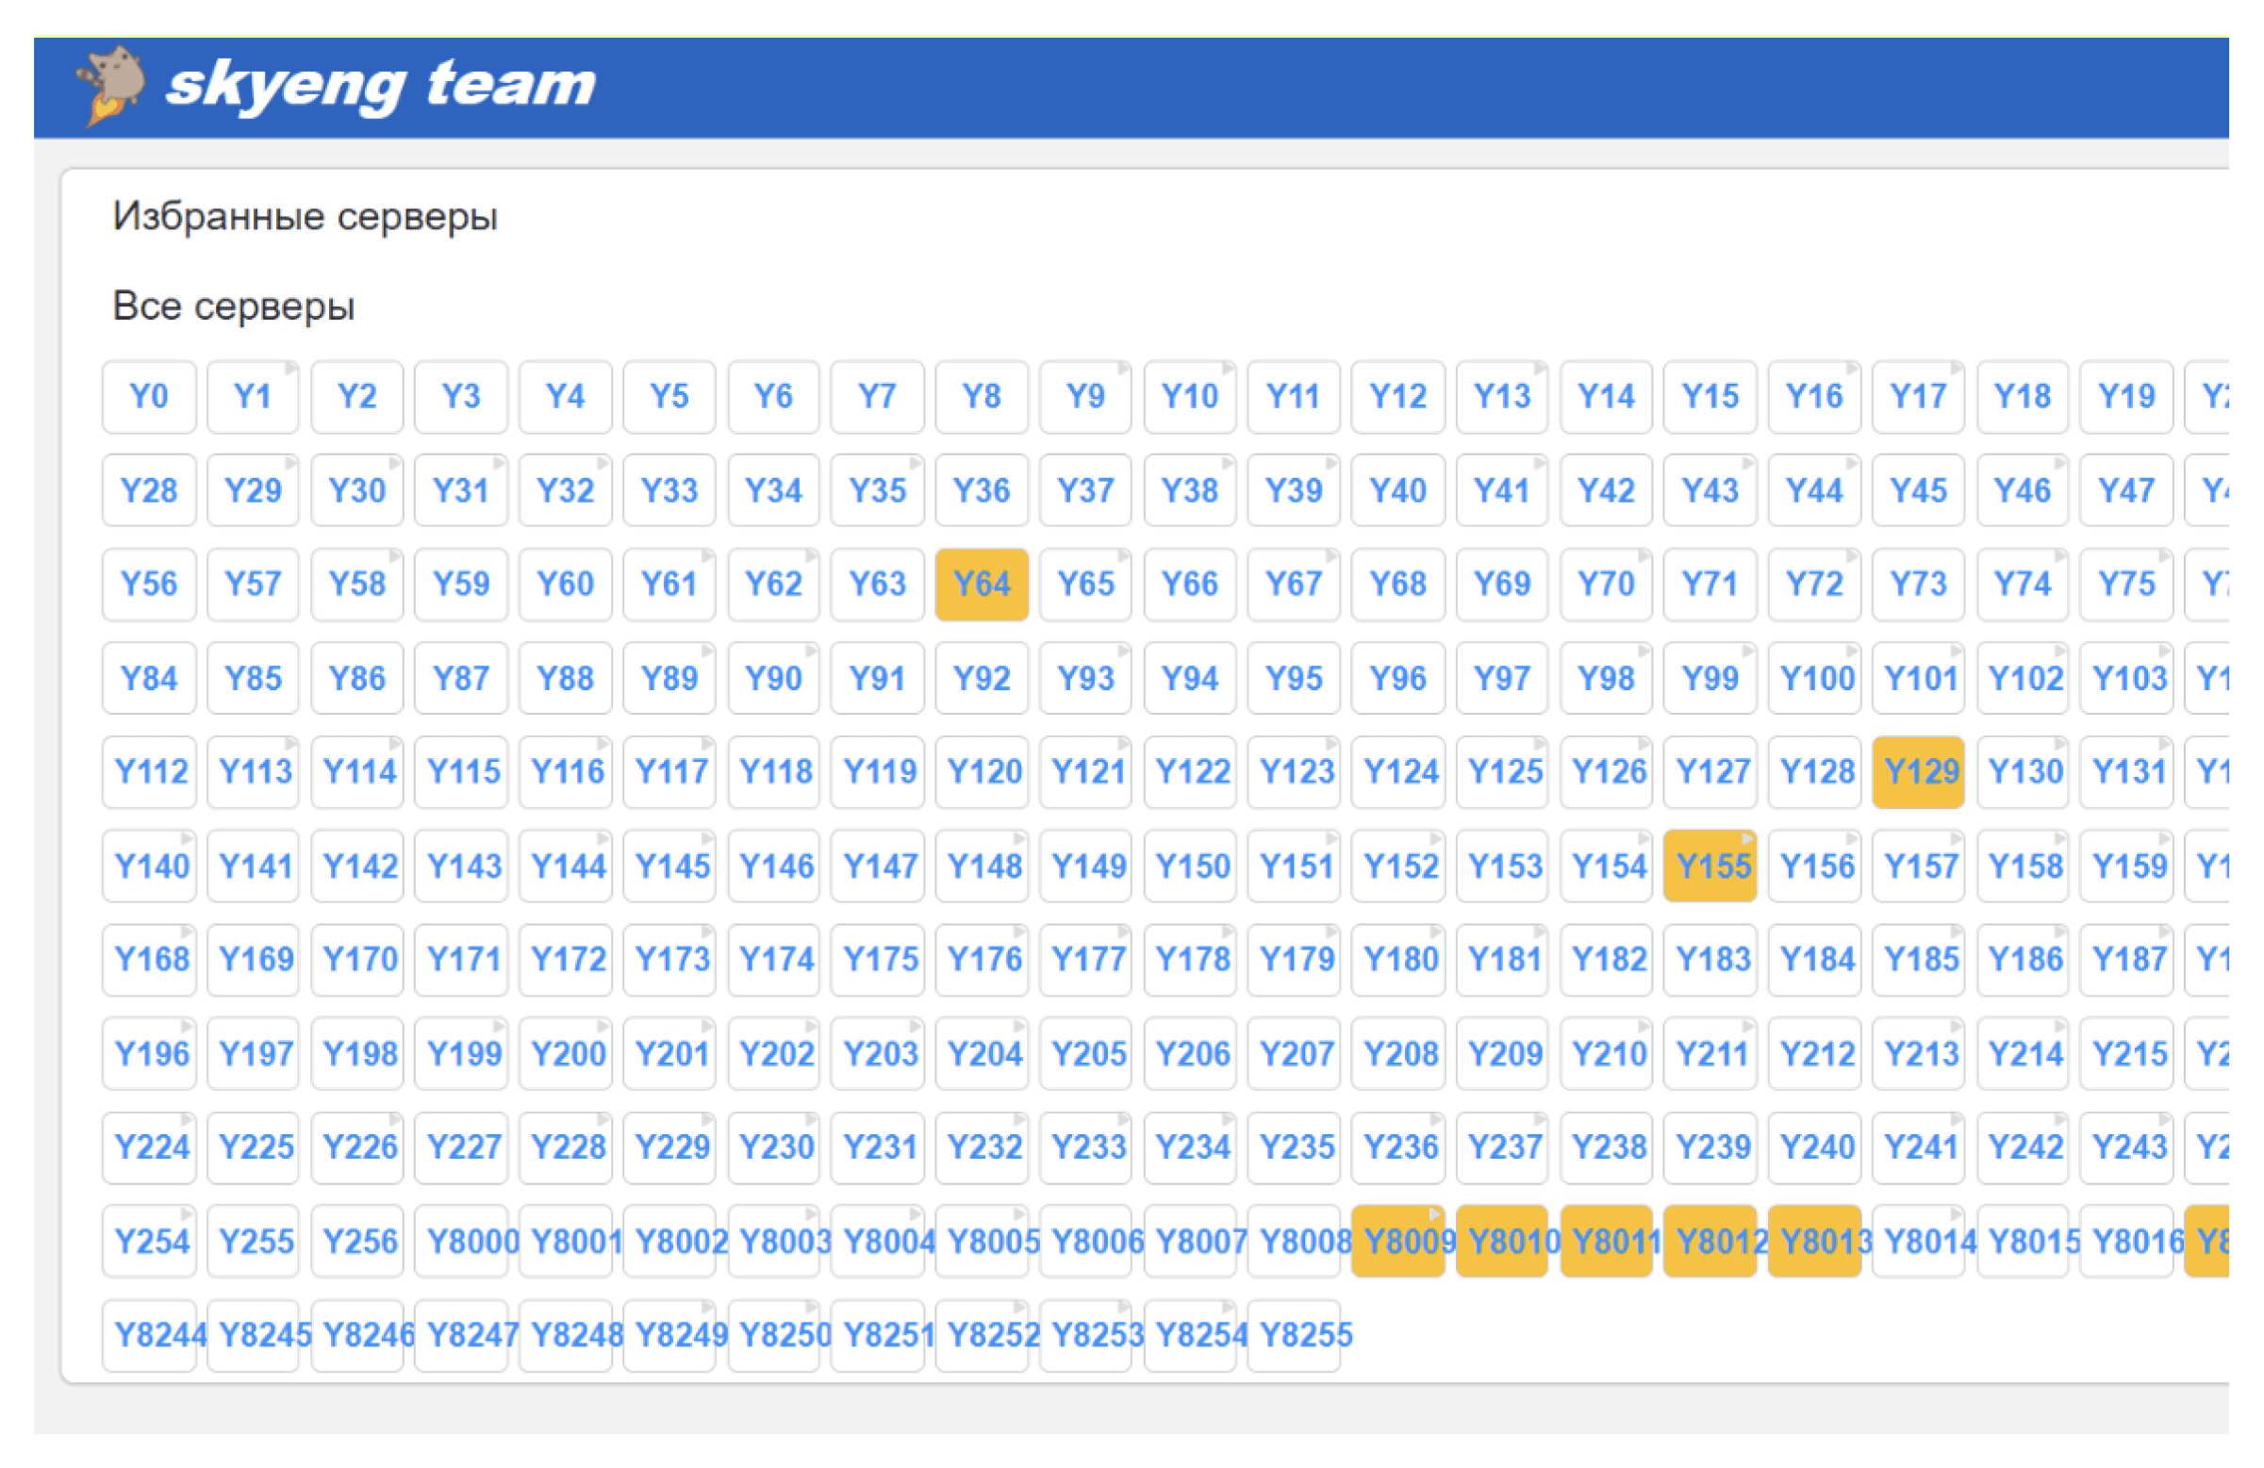Select server Y0

(x=149, y=397)
